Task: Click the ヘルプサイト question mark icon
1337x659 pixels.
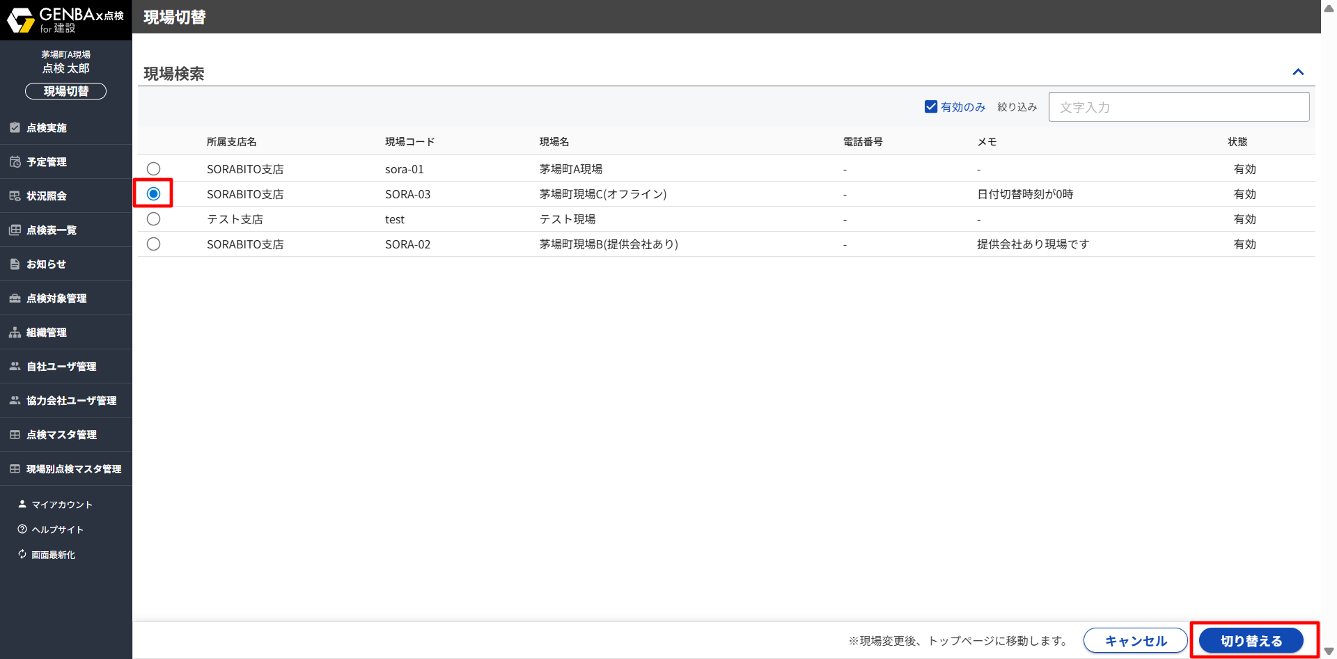Action: pyautogui.click(x=22, y=529)
